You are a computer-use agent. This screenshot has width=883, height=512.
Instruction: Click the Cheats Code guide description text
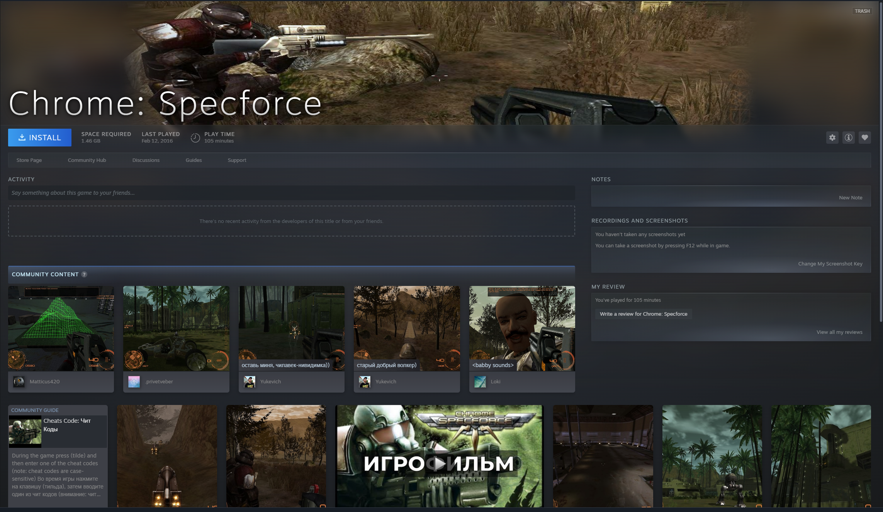[58, 475]
